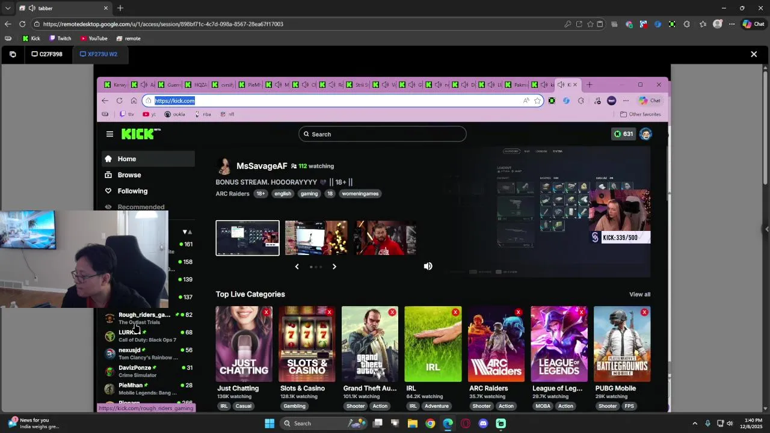
Task: Remove Grand Theft Auto with red X
Action: [392, 312]
